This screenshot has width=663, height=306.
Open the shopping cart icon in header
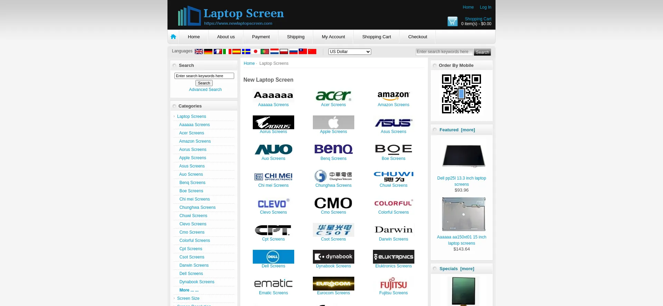point(452,21)
